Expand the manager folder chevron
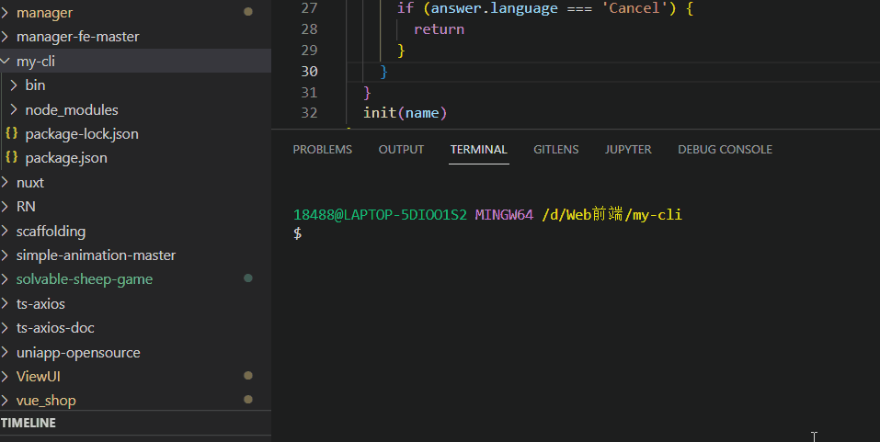 (x=5, y=12)
